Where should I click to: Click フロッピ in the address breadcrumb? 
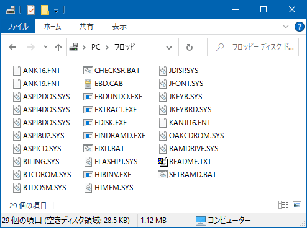[x=124, y=47]
